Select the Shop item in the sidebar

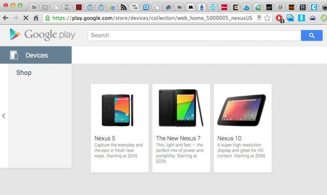point(24,73)
